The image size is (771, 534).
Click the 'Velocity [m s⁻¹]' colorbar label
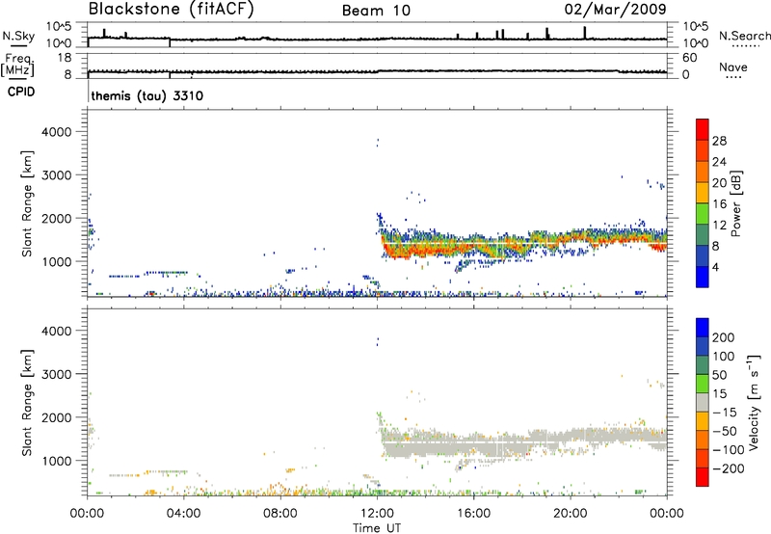pos(754,402)
